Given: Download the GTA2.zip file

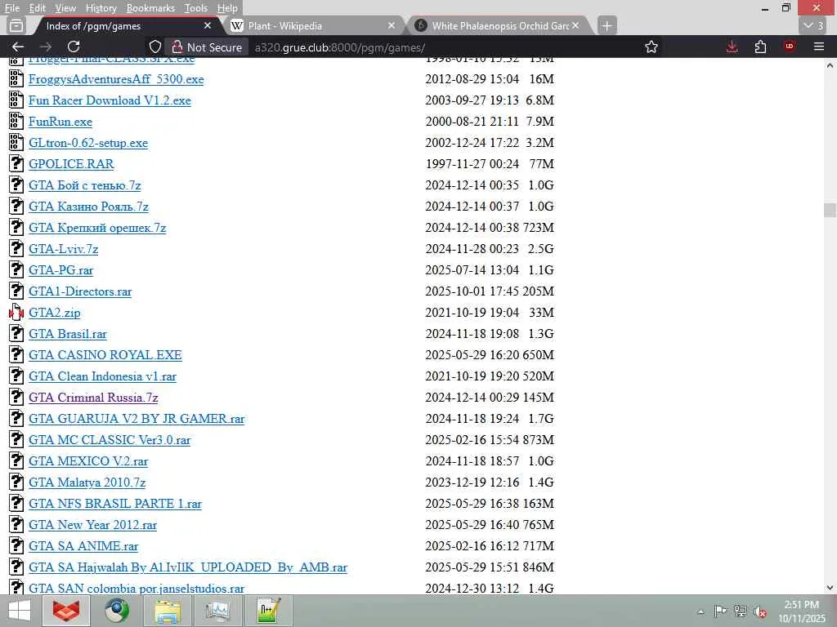Looking at the screenshot, I should coord(55,313).
